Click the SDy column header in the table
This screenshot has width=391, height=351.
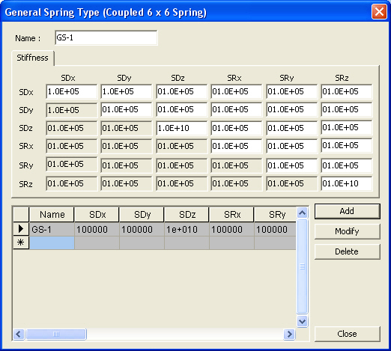pos(142,215)
